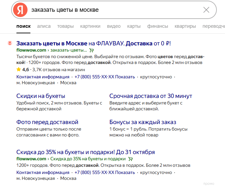Open 3,7K отзывов на магазин rating text
Screen dimensions: 225x189
tap(59, 70)
